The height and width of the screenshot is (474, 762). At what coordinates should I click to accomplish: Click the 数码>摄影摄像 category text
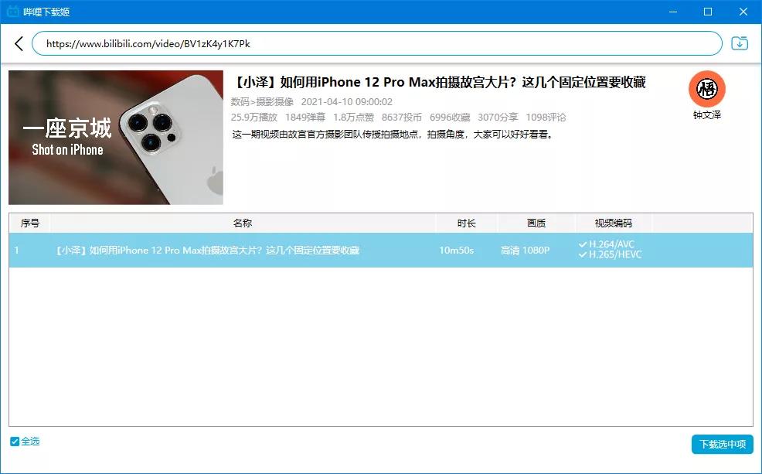(x=263, y=101)
